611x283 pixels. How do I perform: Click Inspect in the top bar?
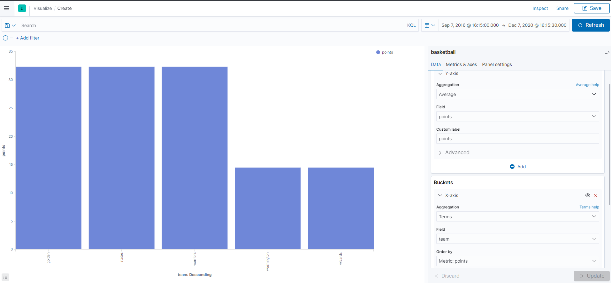tap(540, 8)
